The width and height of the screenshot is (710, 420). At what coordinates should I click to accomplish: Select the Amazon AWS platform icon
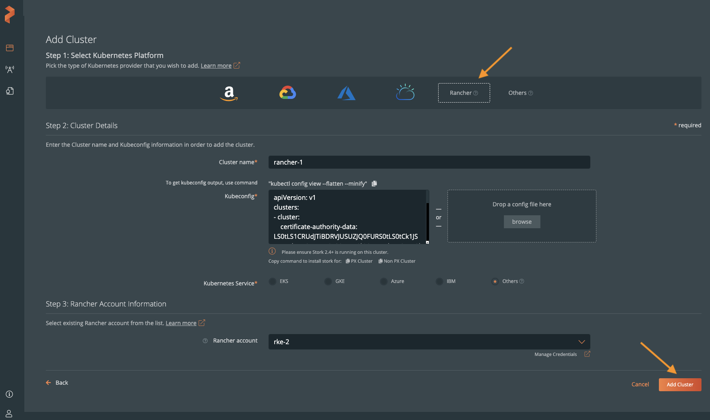[229, 93]
